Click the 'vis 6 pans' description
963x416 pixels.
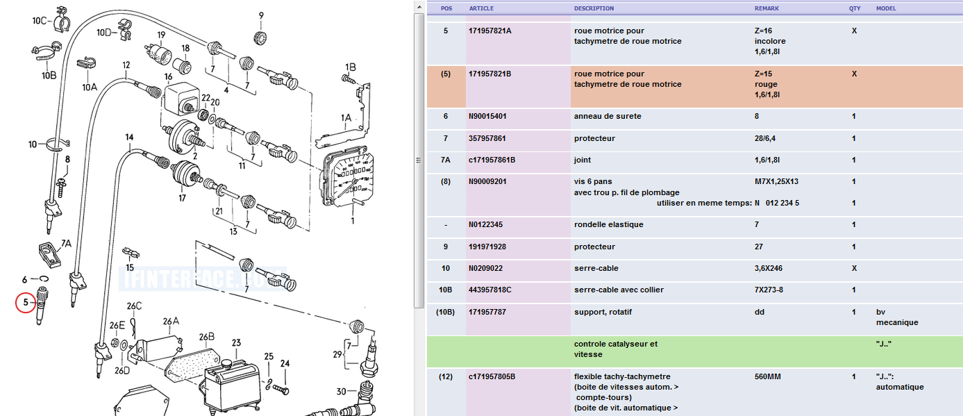coord(593,182)
